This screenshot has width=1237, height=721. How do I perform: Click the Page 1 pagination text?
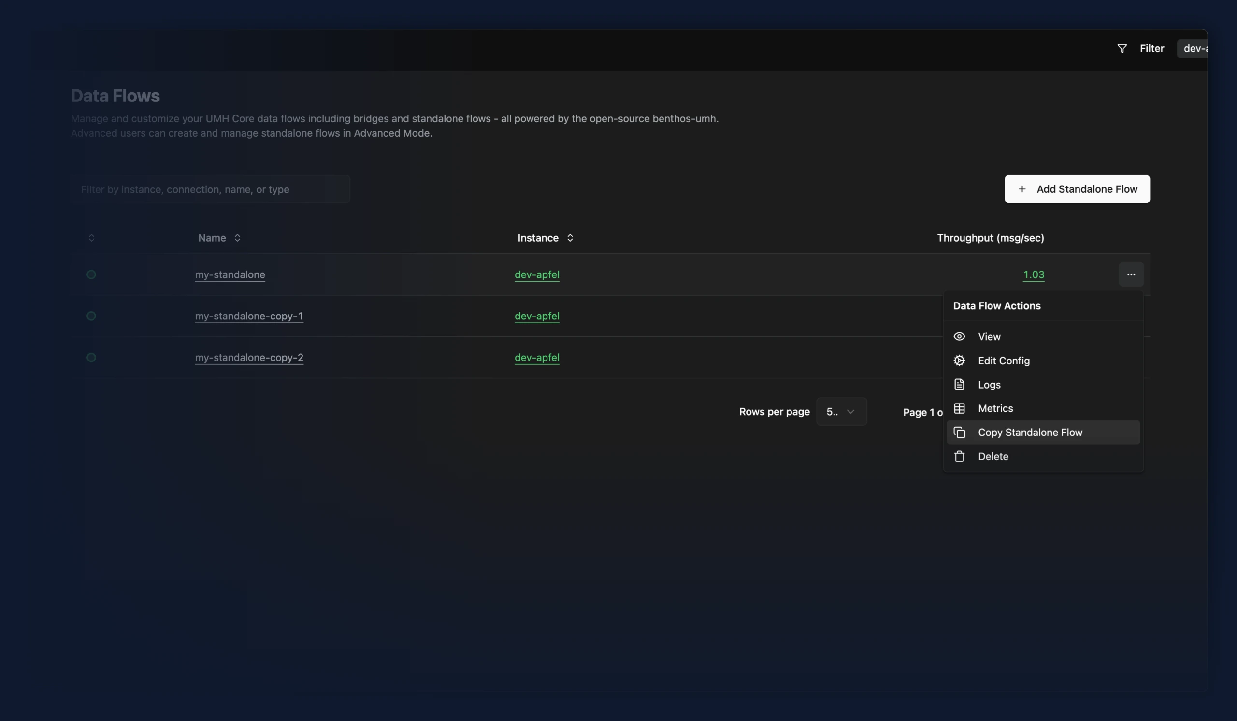coord(922,412)
